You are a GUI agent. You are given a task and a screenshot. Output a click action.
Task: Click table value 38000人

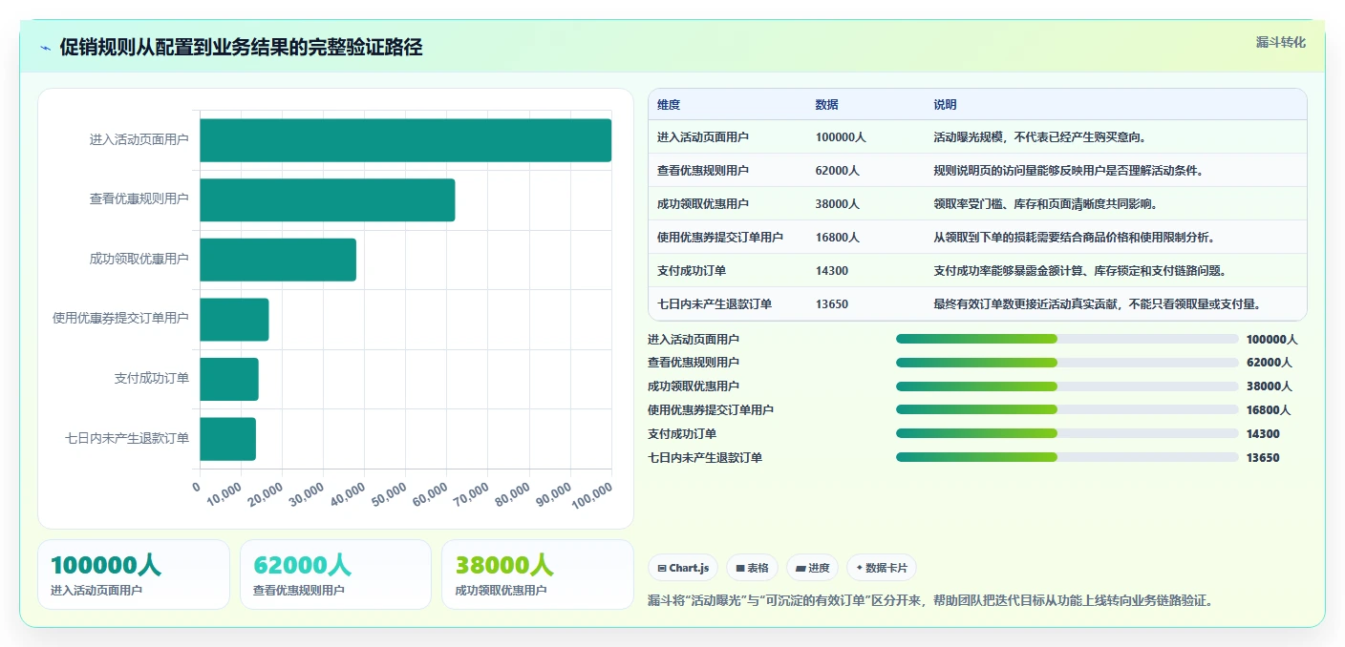coord(838,204)
